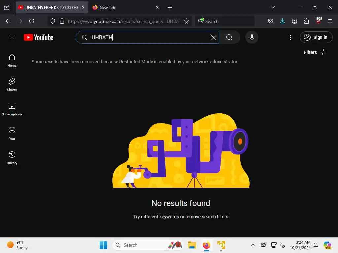Image resolution: width=338 pixels, height=253 pixels.
Task: Go to Home in the sidebar
Action: [x=12, y=61]
